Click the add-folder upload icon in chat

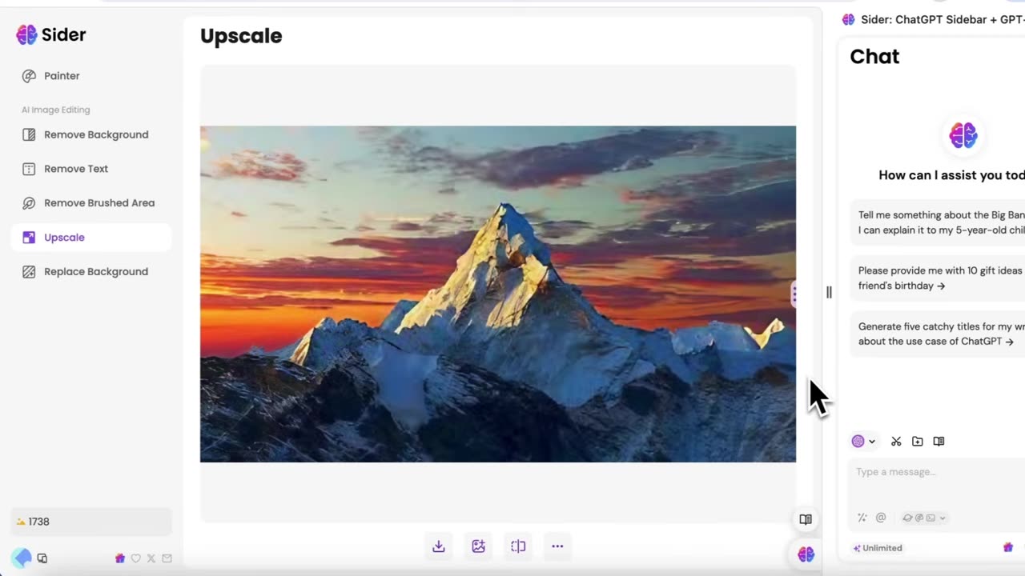click(x=918, y=442)
